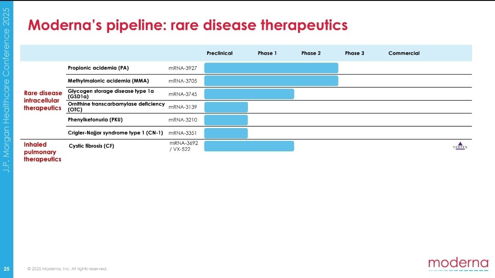This screenshot has width=495, height=278.
Task: Click the Preclinical column header
Action: tap(220, 53)
